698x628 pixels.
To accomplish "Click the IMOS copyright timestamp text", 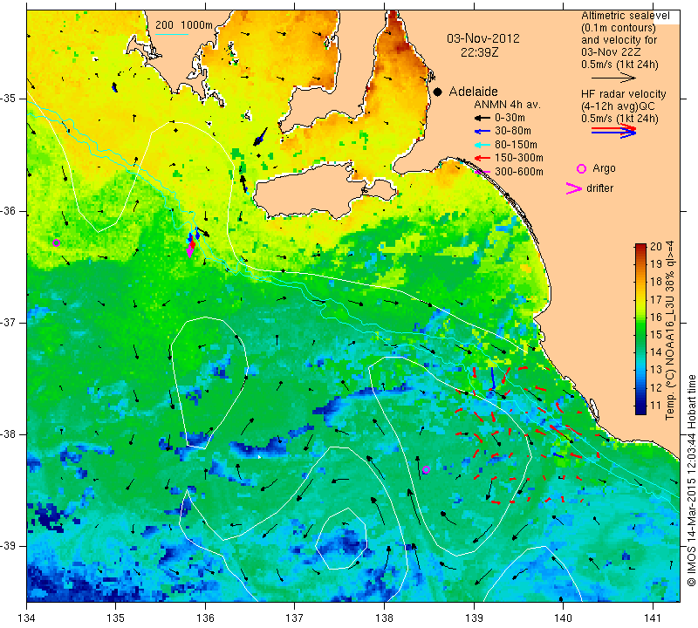I will 691,480.
